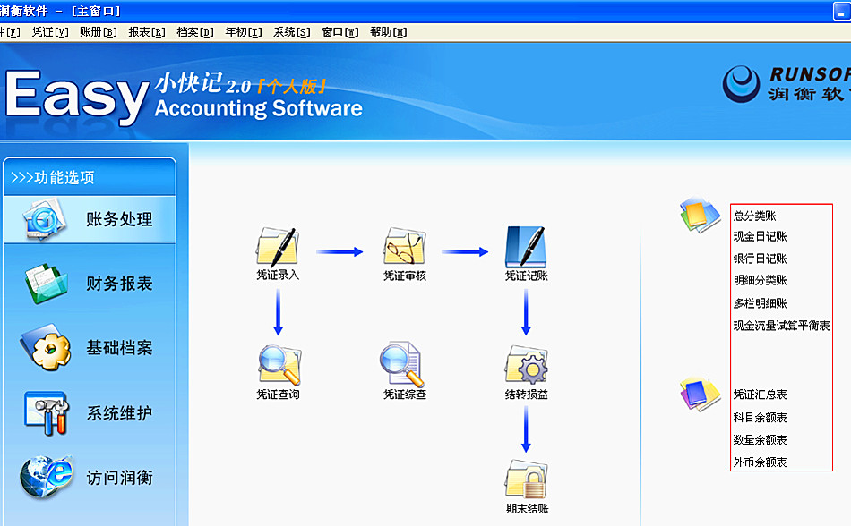Open the 多栏明细账 link
851x526 pixels.
(760, 303)
